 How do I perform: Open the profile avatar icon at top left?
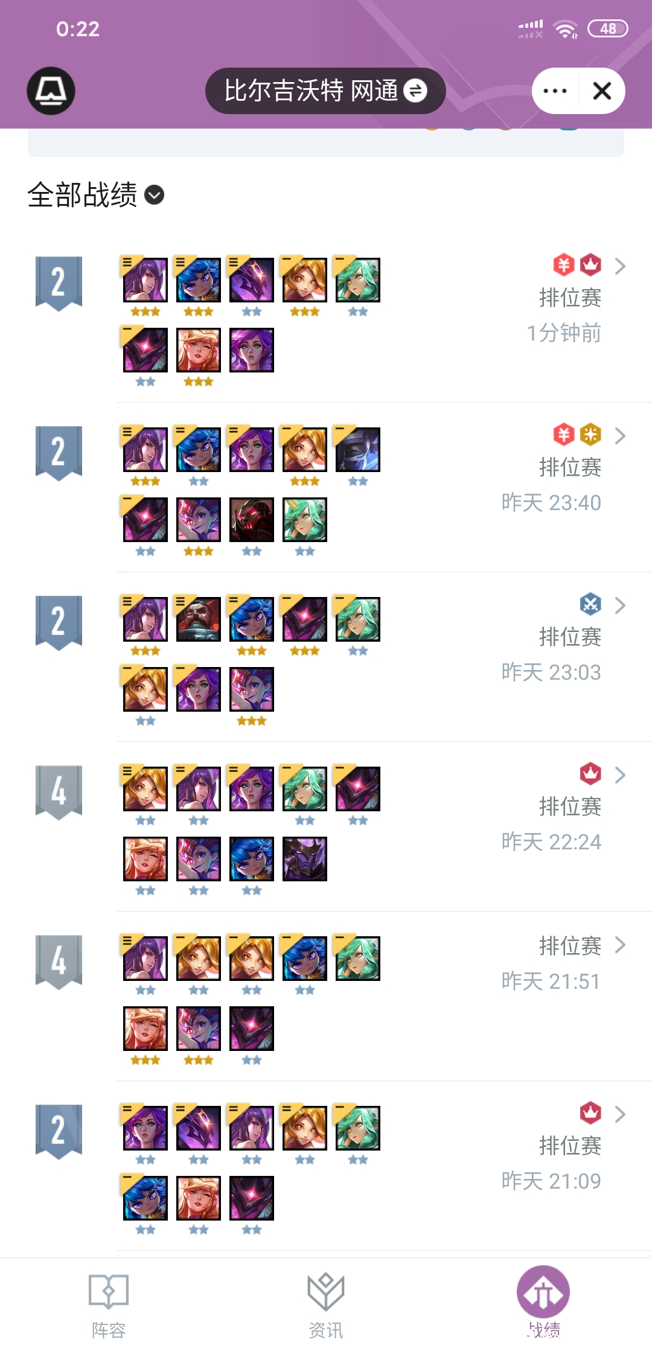(x=51, y=91)
